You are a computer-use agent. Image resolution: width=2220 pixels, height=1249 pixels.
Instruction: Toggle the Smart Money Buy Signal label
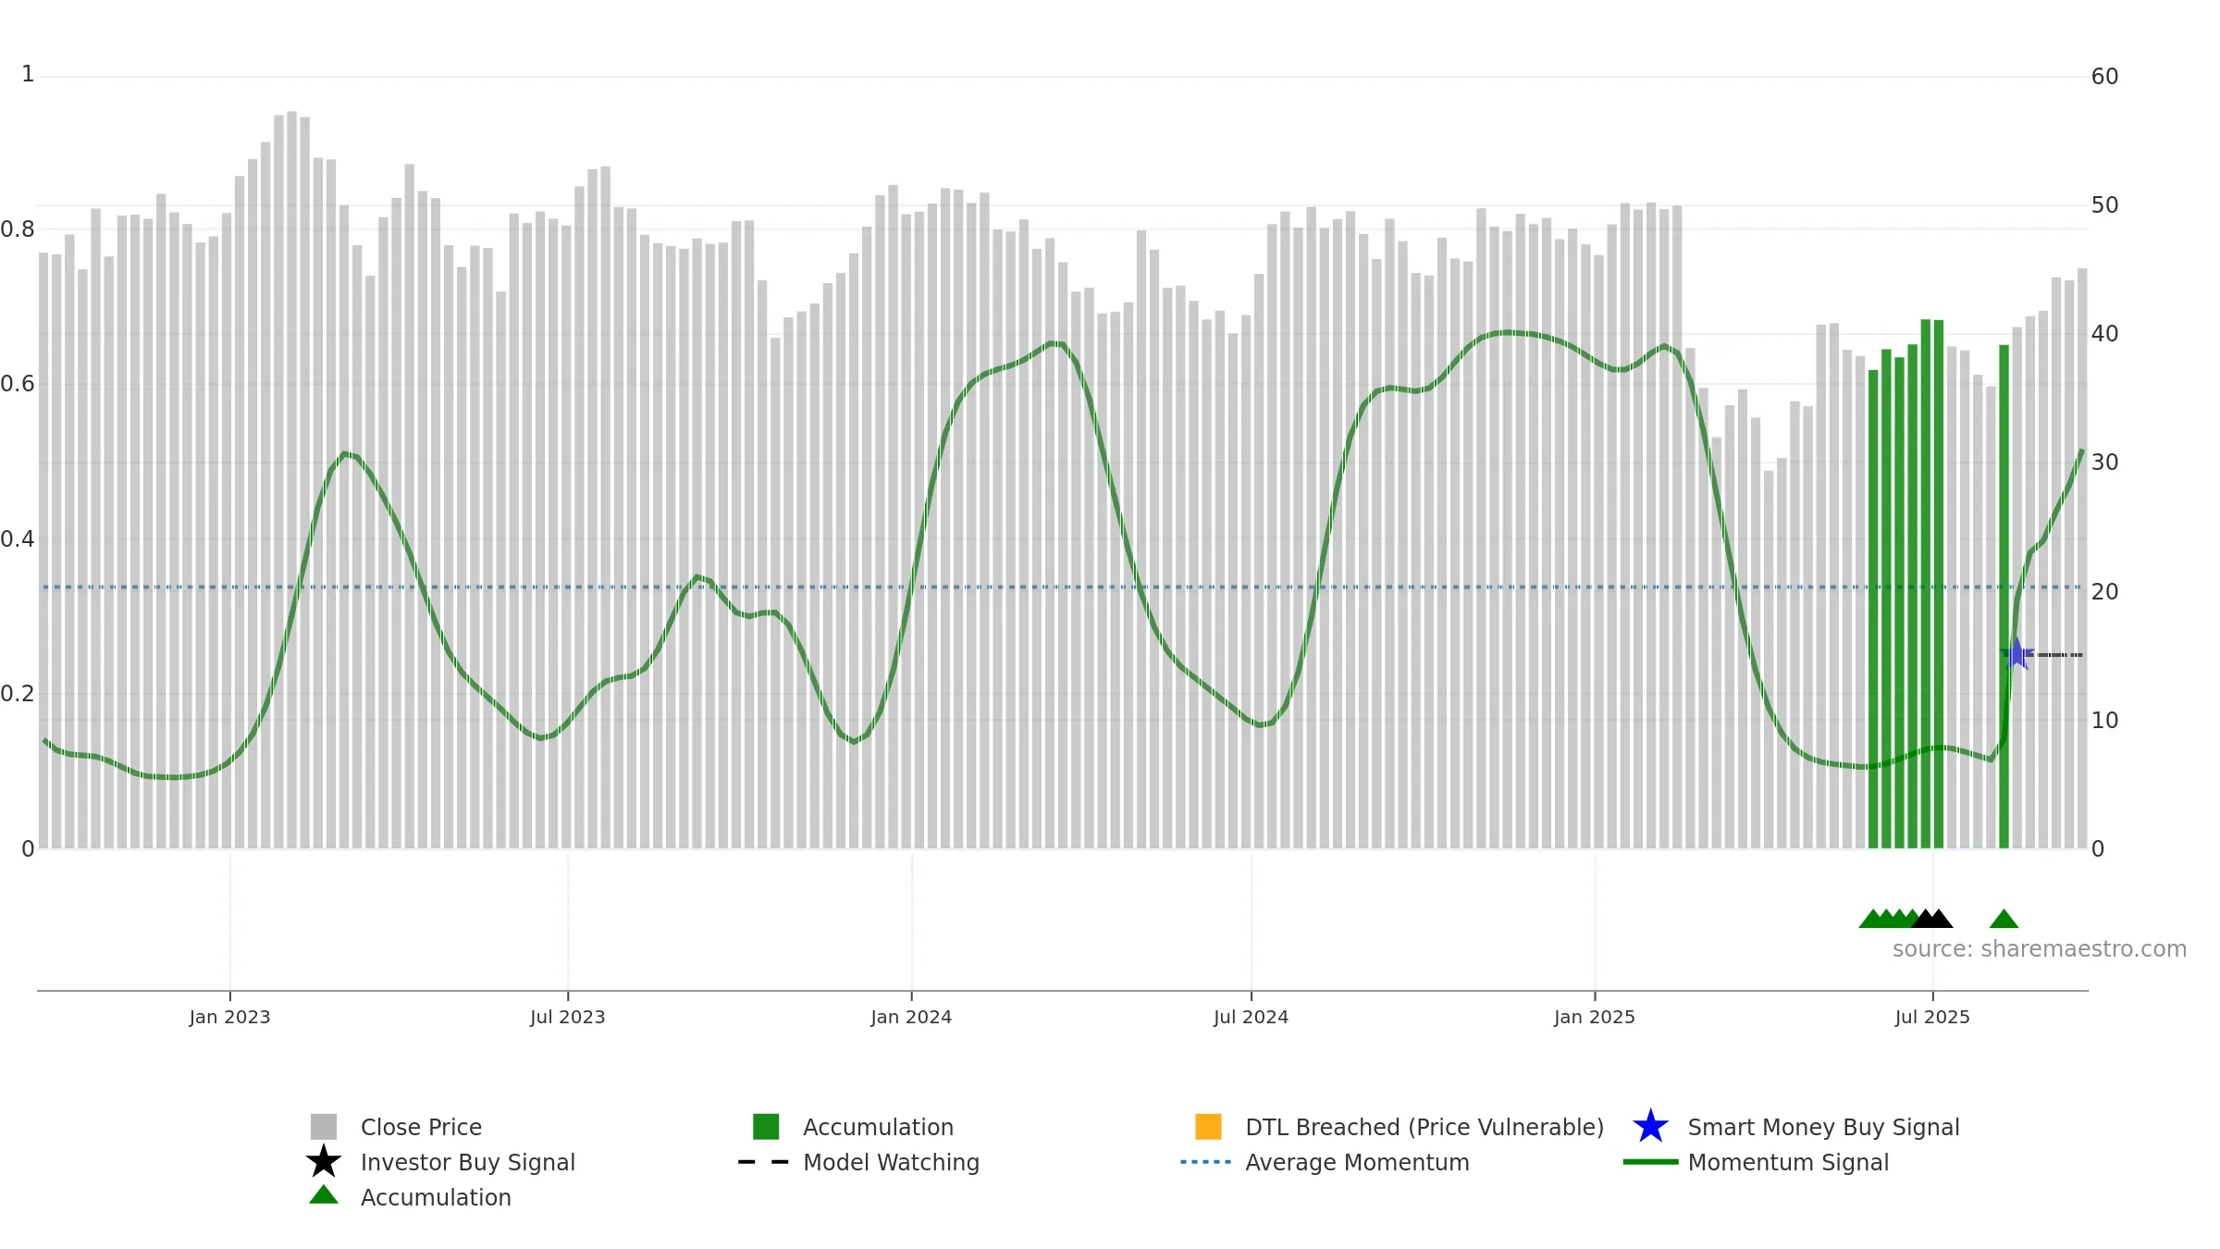1823,1127
